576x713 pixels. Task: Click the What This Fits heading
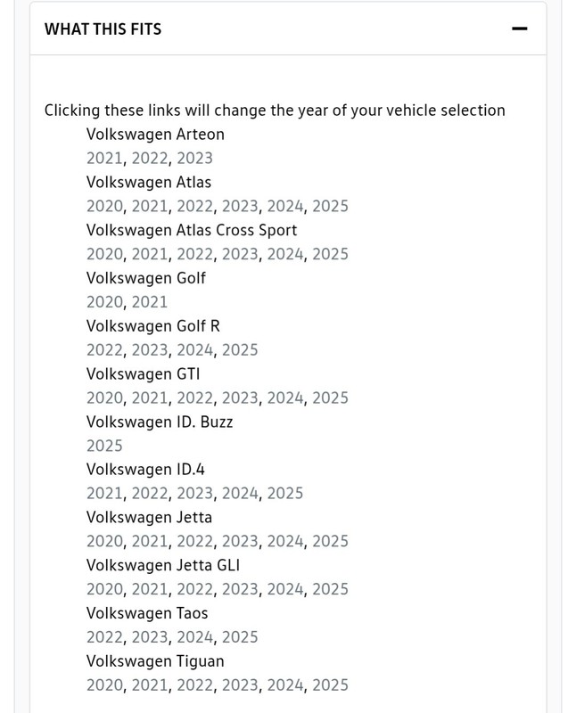(103, 29)
